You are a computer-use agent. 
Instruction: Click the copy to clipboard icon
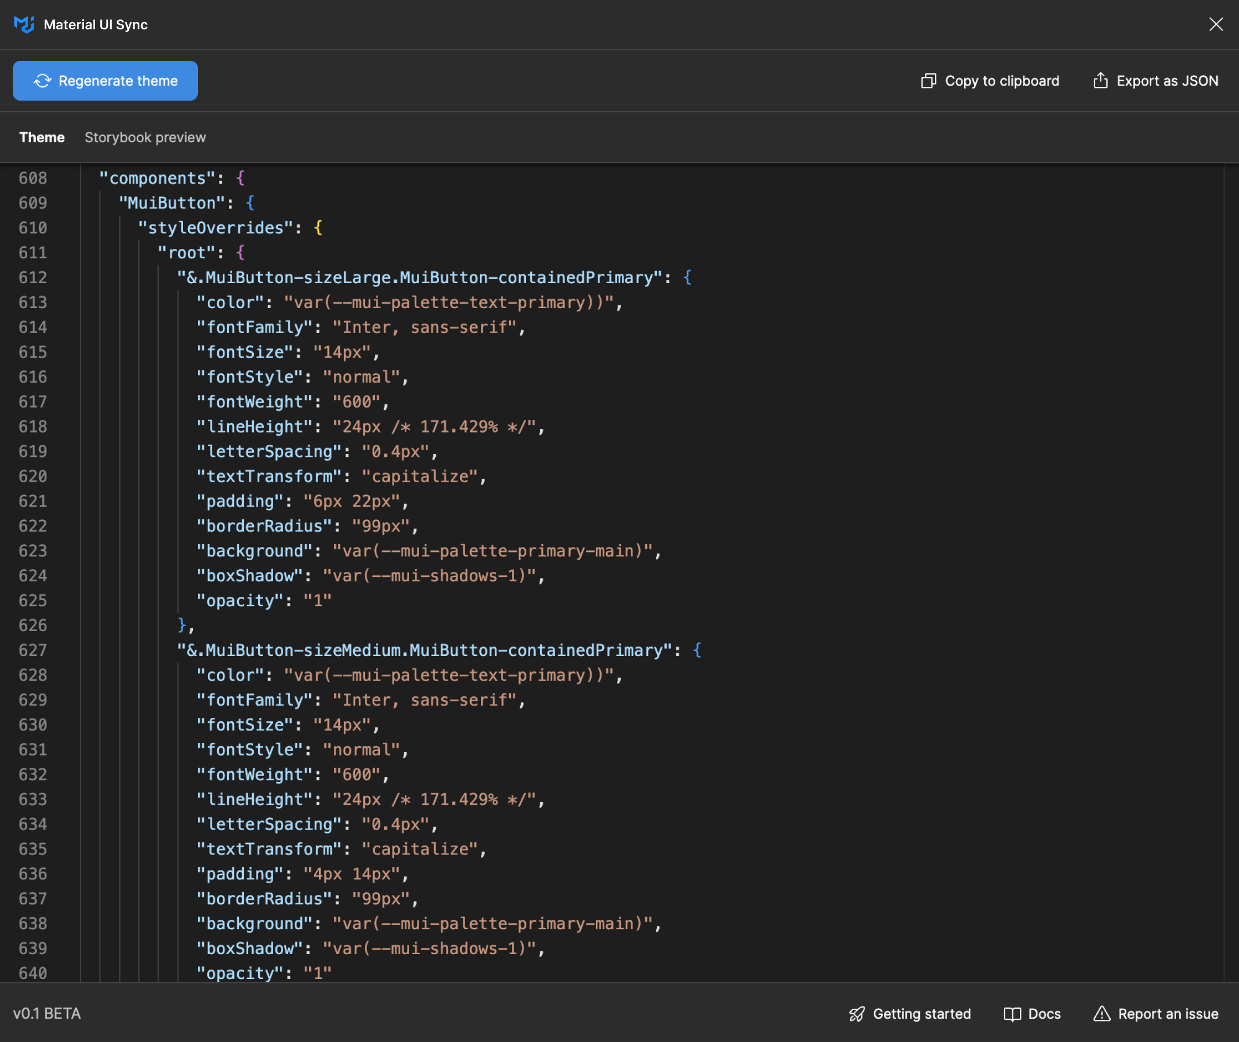coord(928,81)
